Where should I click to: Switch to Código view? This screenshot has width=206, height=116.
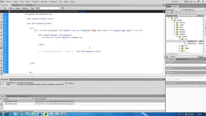point(5,8)
